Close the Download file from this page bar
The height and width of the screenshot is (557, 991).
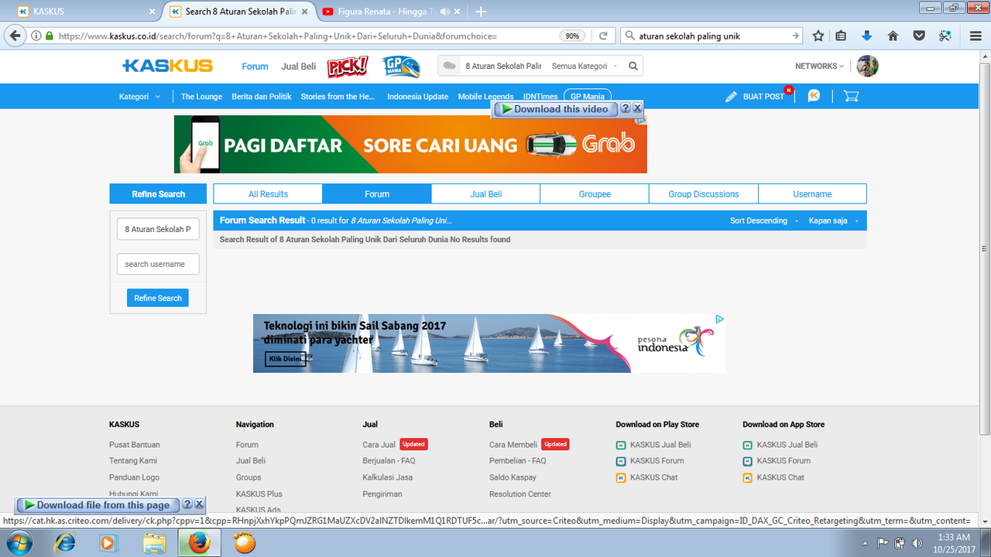tap(199, 504)
